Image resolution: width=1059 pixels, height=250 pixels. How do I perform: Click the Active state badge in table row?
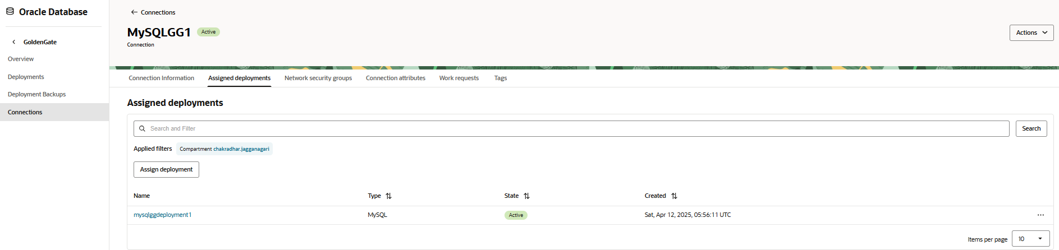[516, 215]
